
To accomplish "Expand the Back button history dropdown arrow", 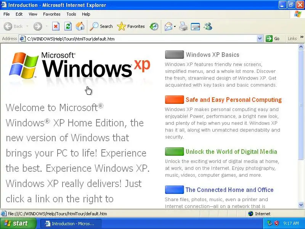I will click(x=27, y=26).
